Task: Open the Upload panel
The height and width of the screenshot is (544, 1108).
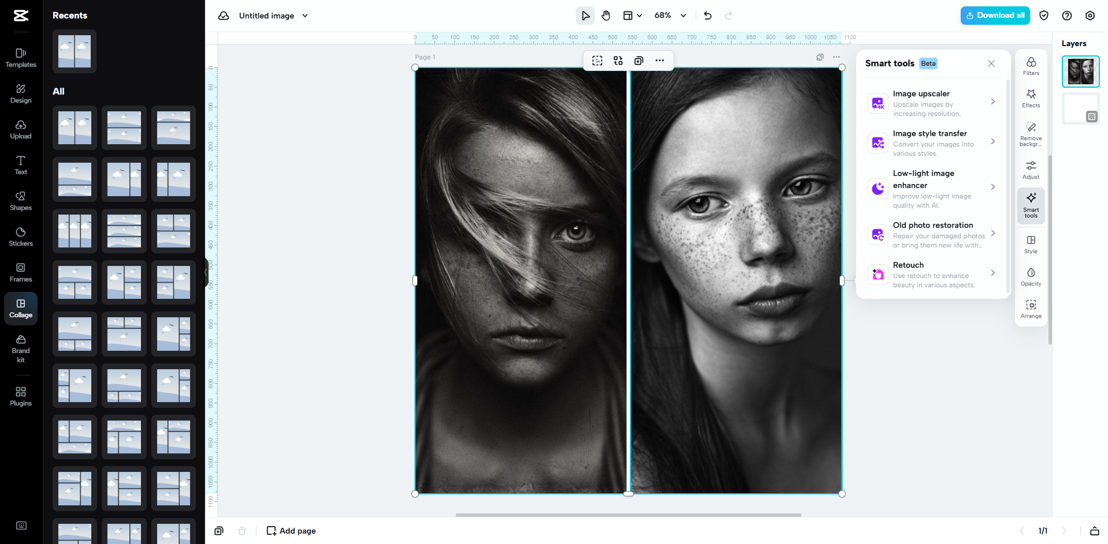Action: click(21, 130)
